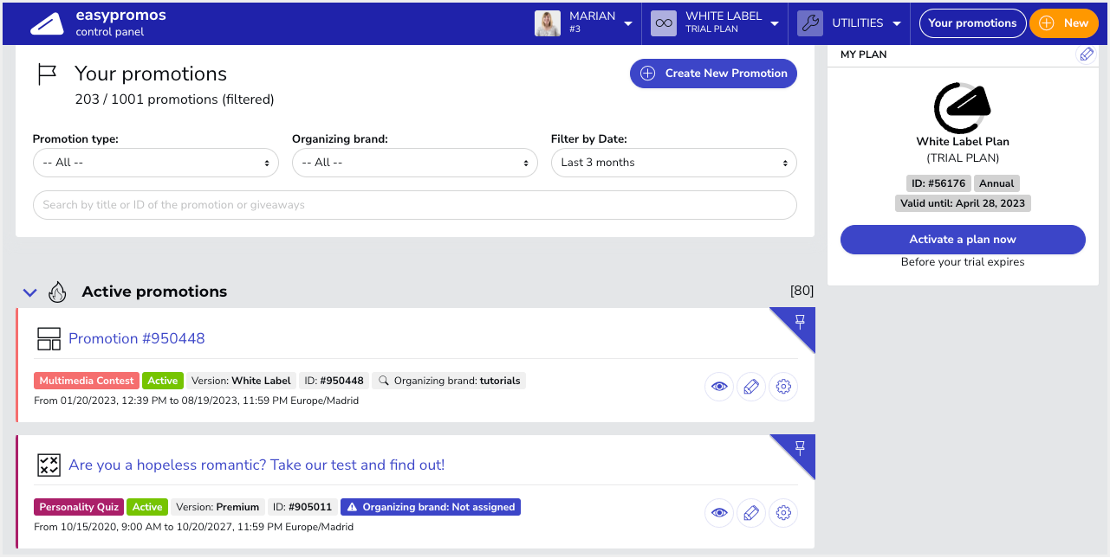Click the Promotion #950448 date range text

[196, 401]
